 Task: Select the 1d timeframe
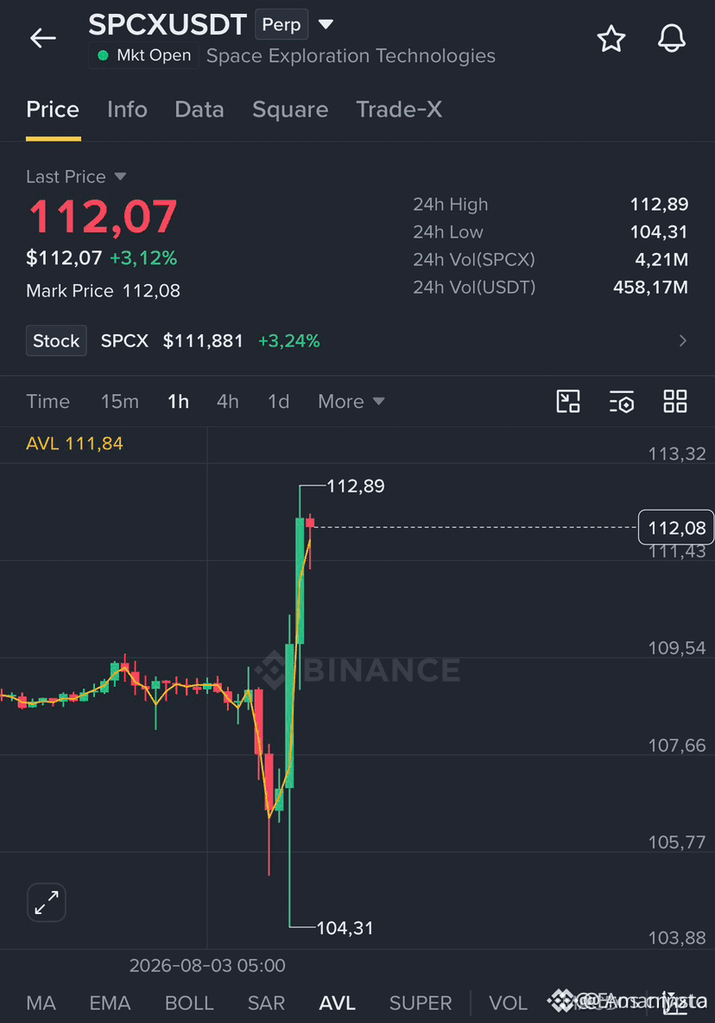click(278, 401)
